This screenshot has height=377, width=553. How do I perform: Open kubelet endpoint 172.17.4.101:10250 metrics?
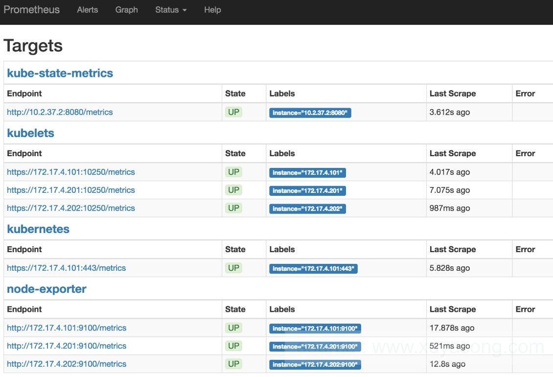pyautogui.click(x=71, y=172)
